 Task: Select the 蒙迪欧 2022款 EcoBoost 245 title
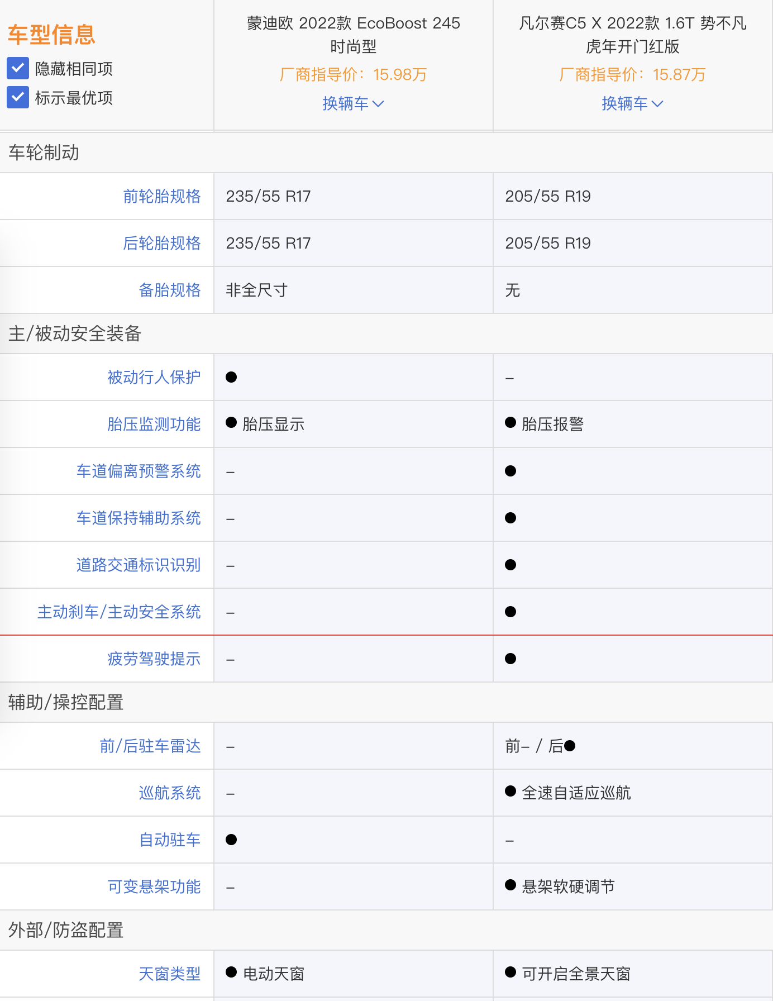(x=353, y=35)
